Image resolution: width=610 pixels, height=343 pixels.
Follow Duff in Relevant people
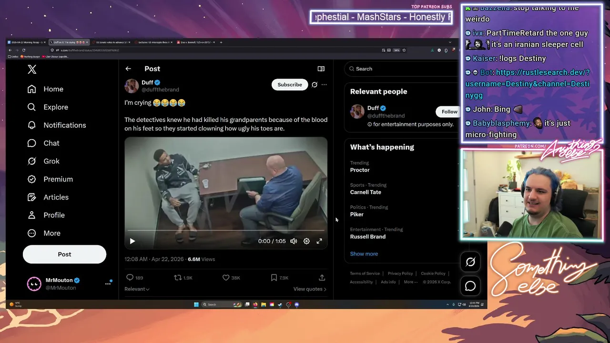point(448,111)
